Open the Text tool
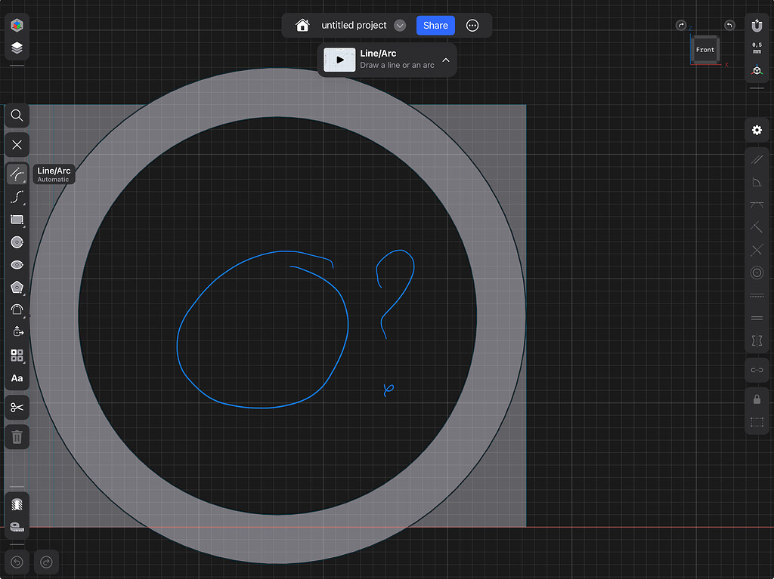This screenshot has height=579, width=774. (17, 378)
